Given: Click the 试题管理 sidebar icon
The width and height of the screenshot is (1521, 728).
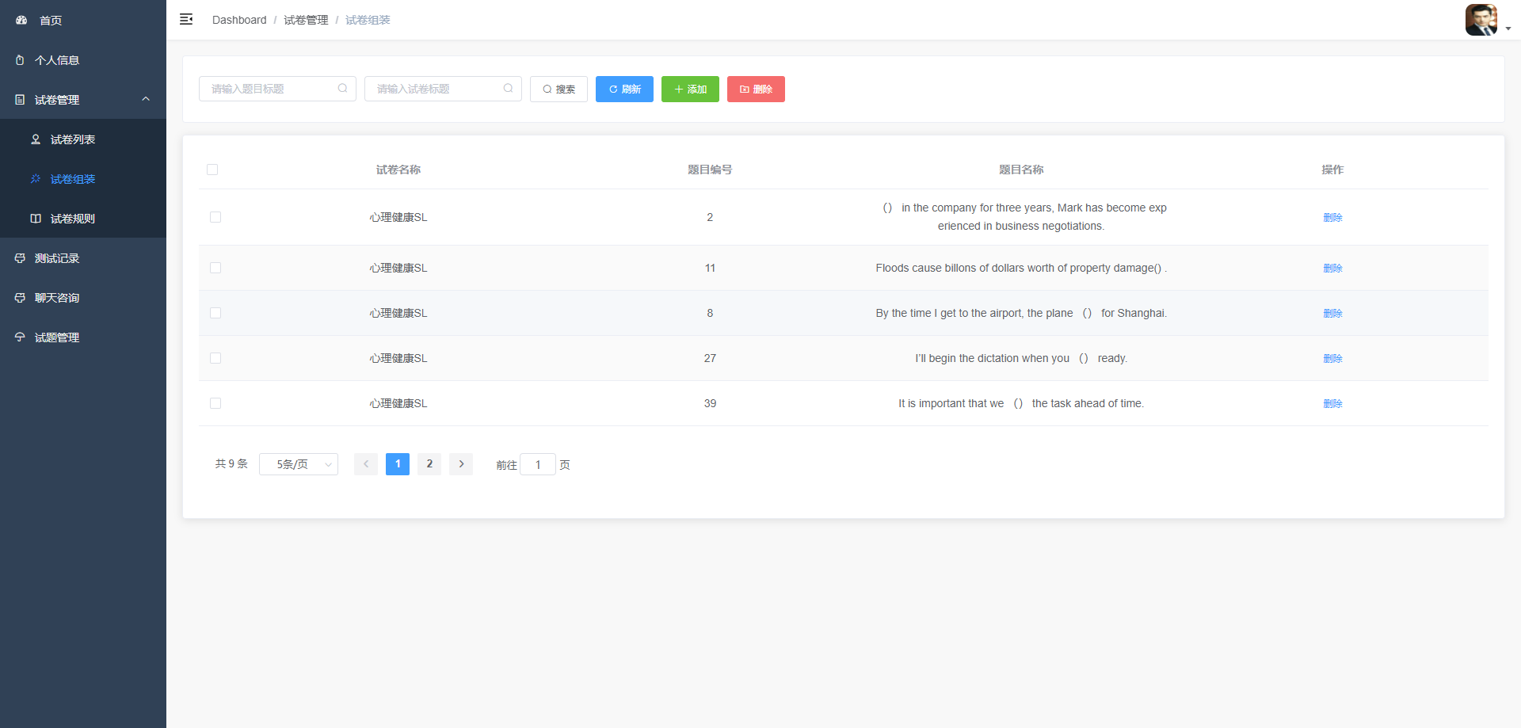Looking at the screenshot, I should (x=20, y=337).
